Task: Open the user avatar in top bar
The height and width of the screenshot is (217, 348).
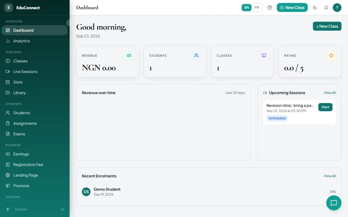Action: tap(337, 8)
